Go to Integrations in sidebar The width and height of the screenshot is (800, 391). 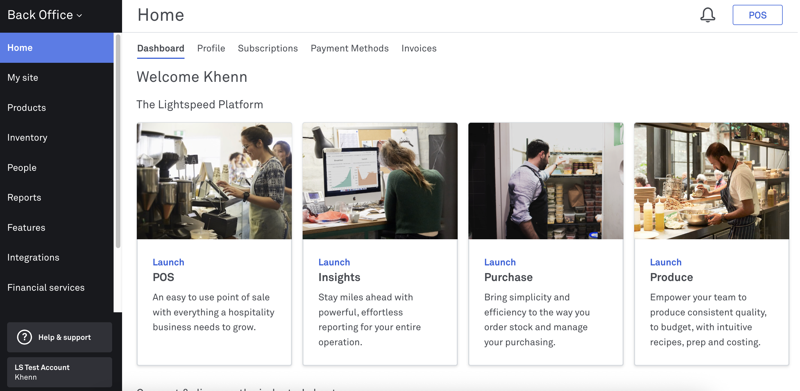pyautogui.click(x=57, y=257)
